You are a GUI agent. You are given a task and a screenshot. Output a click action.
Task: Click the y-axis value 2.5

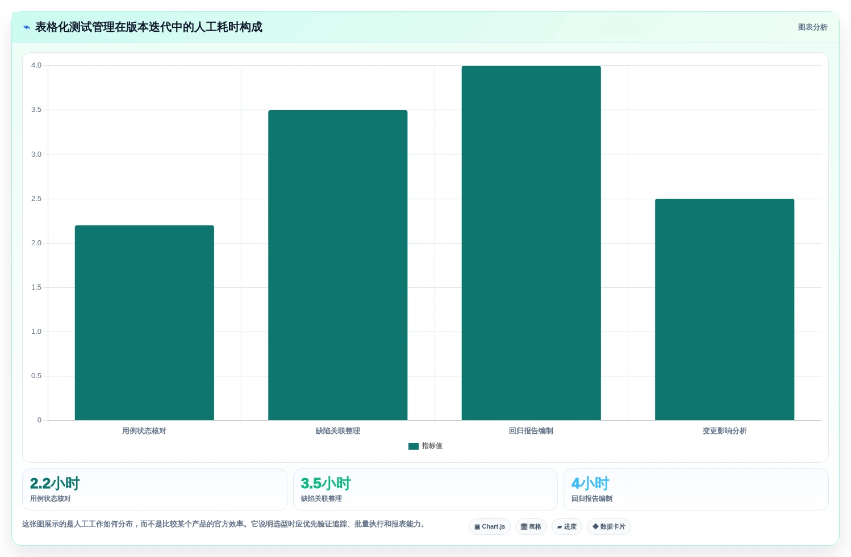36,199
